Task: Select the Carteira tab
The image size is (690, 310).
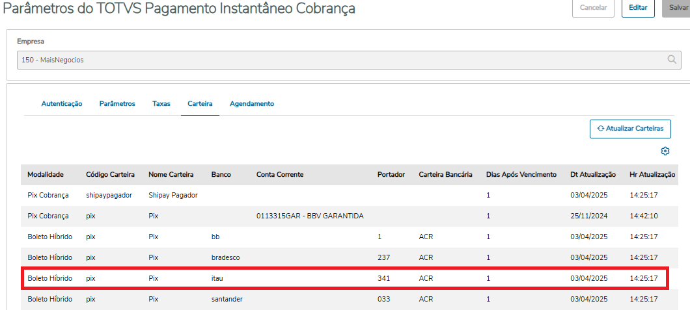Action: [200, 104]
